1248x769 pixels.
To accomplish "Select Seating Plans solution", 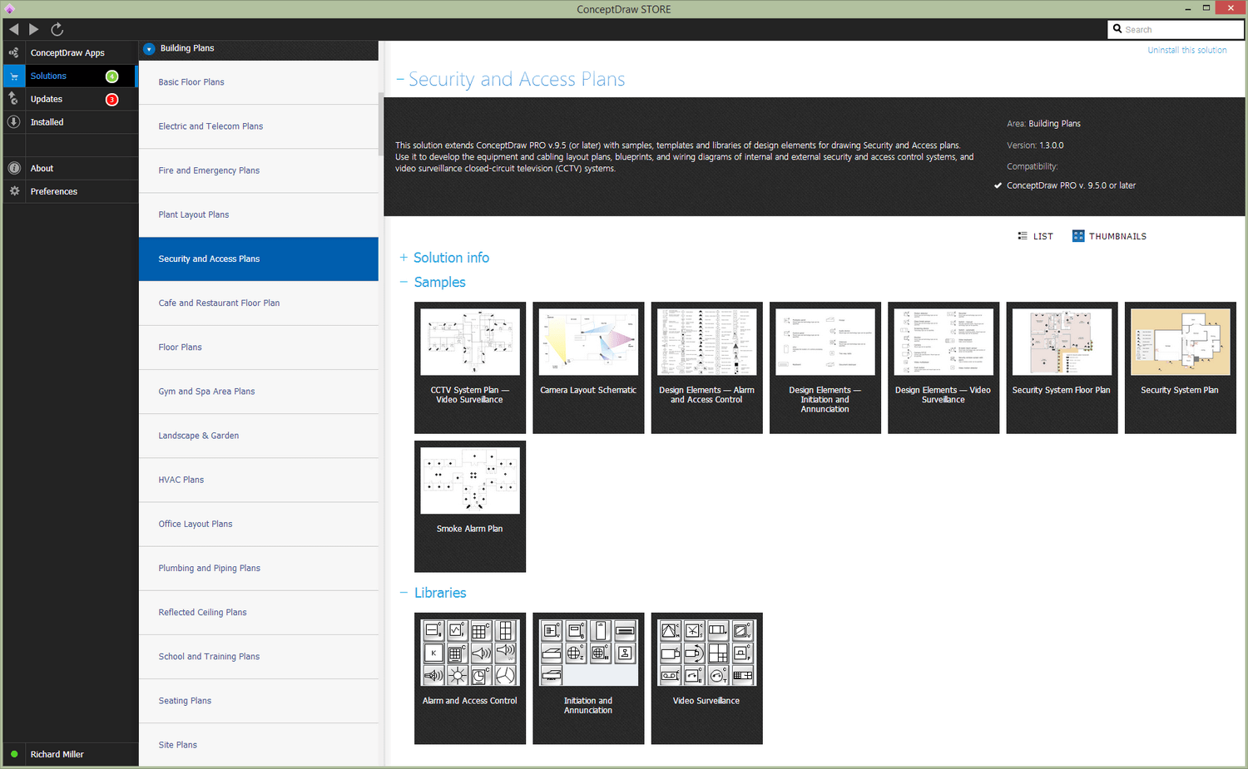I will pyautogui.click(x=259, y=701).
